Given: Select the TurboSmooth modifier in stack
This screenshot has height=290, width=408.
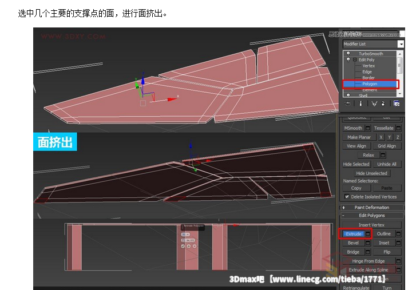Looking at the screenshot, I should [371, 54].
